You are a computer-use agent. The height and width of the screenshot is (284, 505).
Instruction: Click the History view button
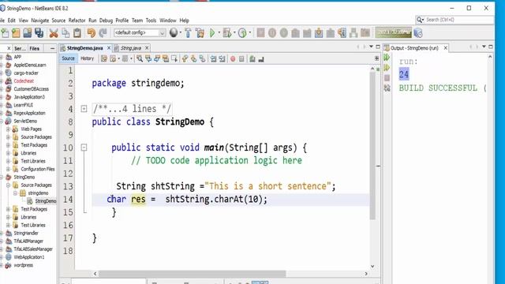pyautogui.click(x=87, y=58)
